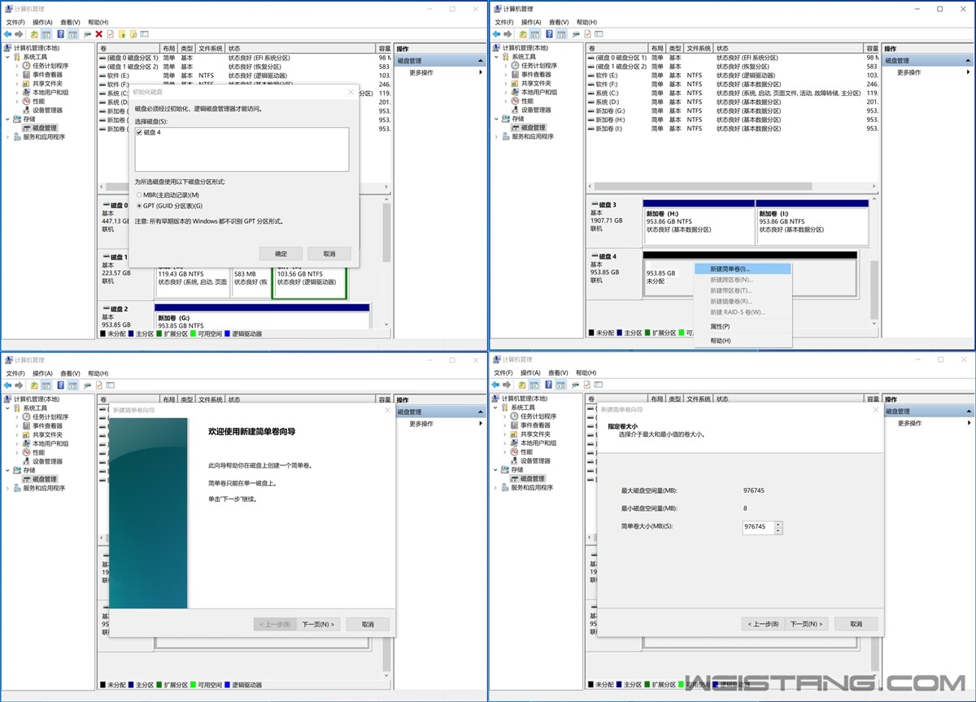Click 简单卷大小(MB) input field

(x=758, y=527)
